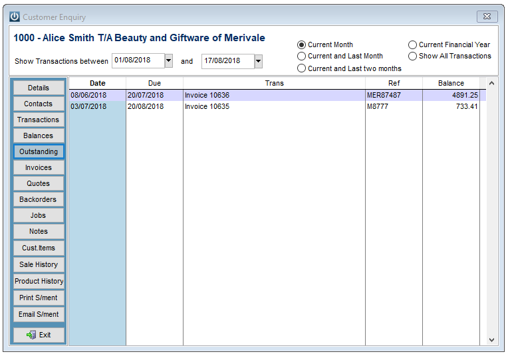Select the Invoice 10635 row

(x=277, y=106)
